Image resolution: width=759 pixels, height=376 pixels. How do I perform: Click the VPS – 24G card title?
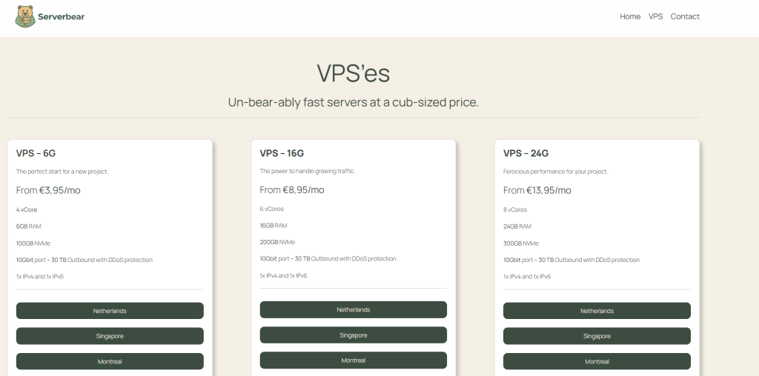[x=526, y=153]
